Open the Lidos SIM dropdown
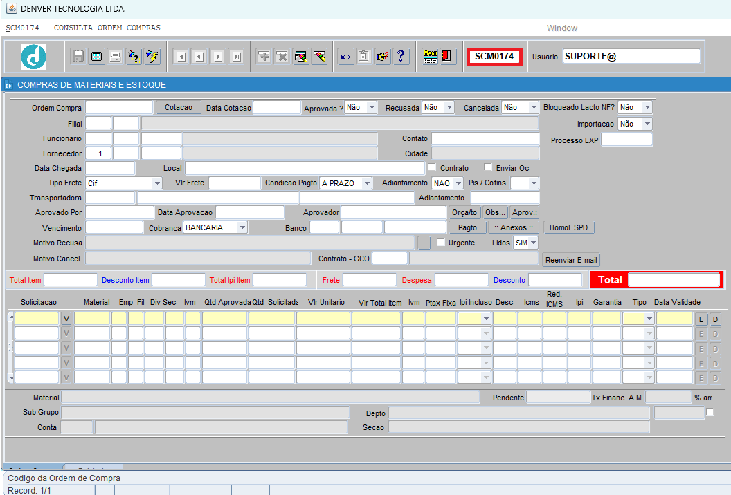 (533, 243)
